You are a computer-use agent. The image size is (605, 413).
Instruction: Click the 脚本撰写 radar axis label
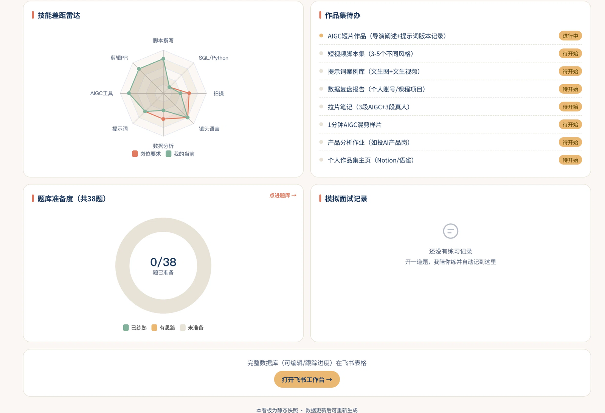(163, 40)
